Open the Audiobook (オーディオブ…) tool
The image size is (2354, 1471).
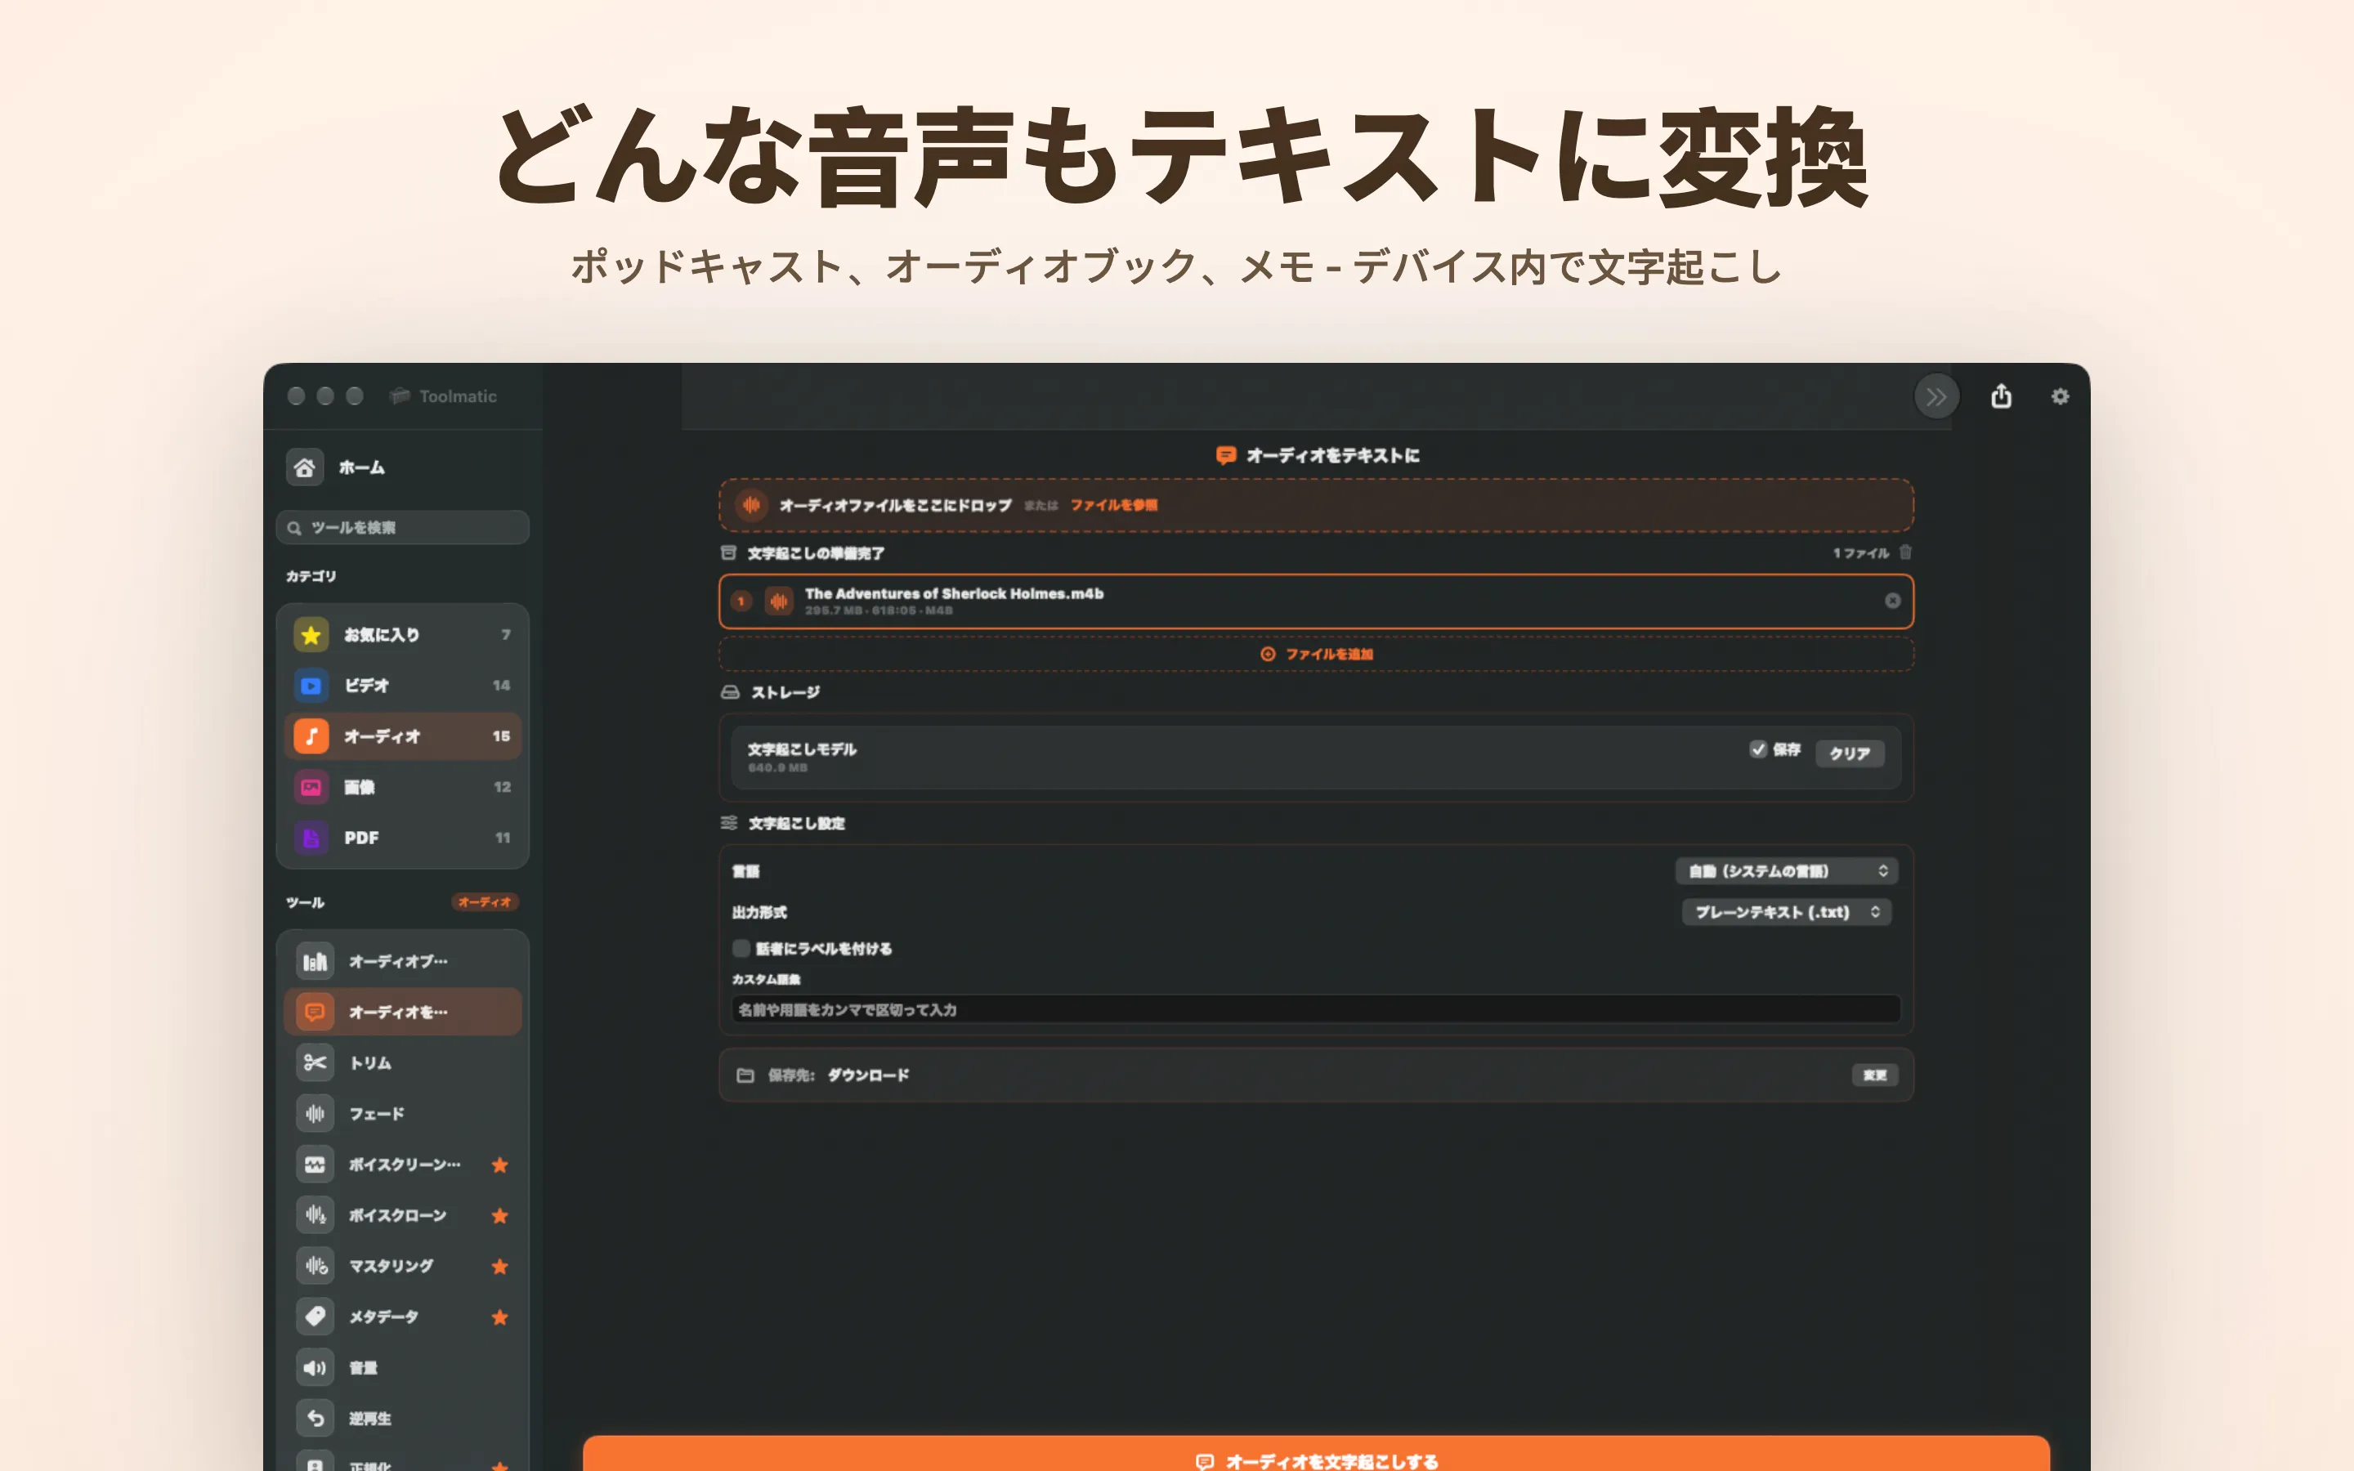[403, 961]
